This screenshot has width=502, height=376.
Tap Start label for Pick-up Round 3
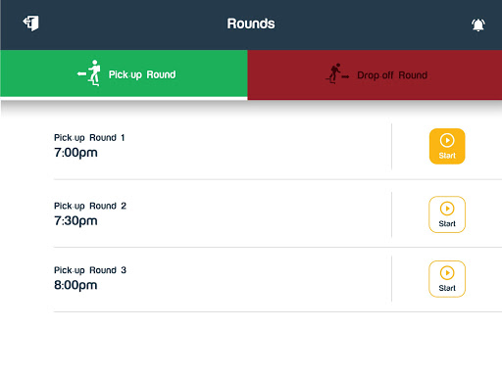pos(447,288)
